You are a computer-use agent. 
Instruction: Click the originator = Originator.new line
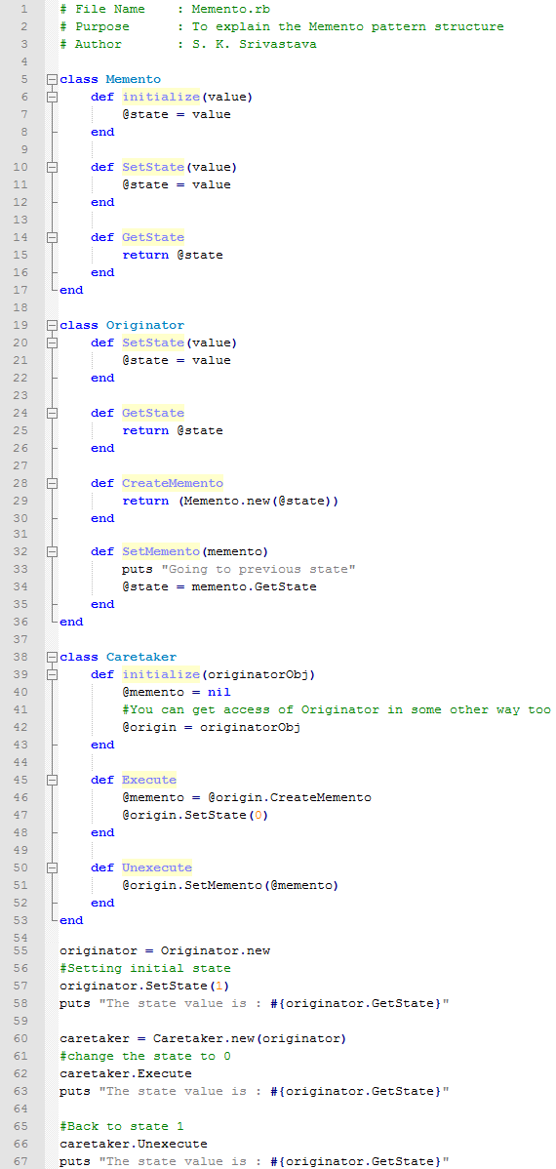click(165, 951)
